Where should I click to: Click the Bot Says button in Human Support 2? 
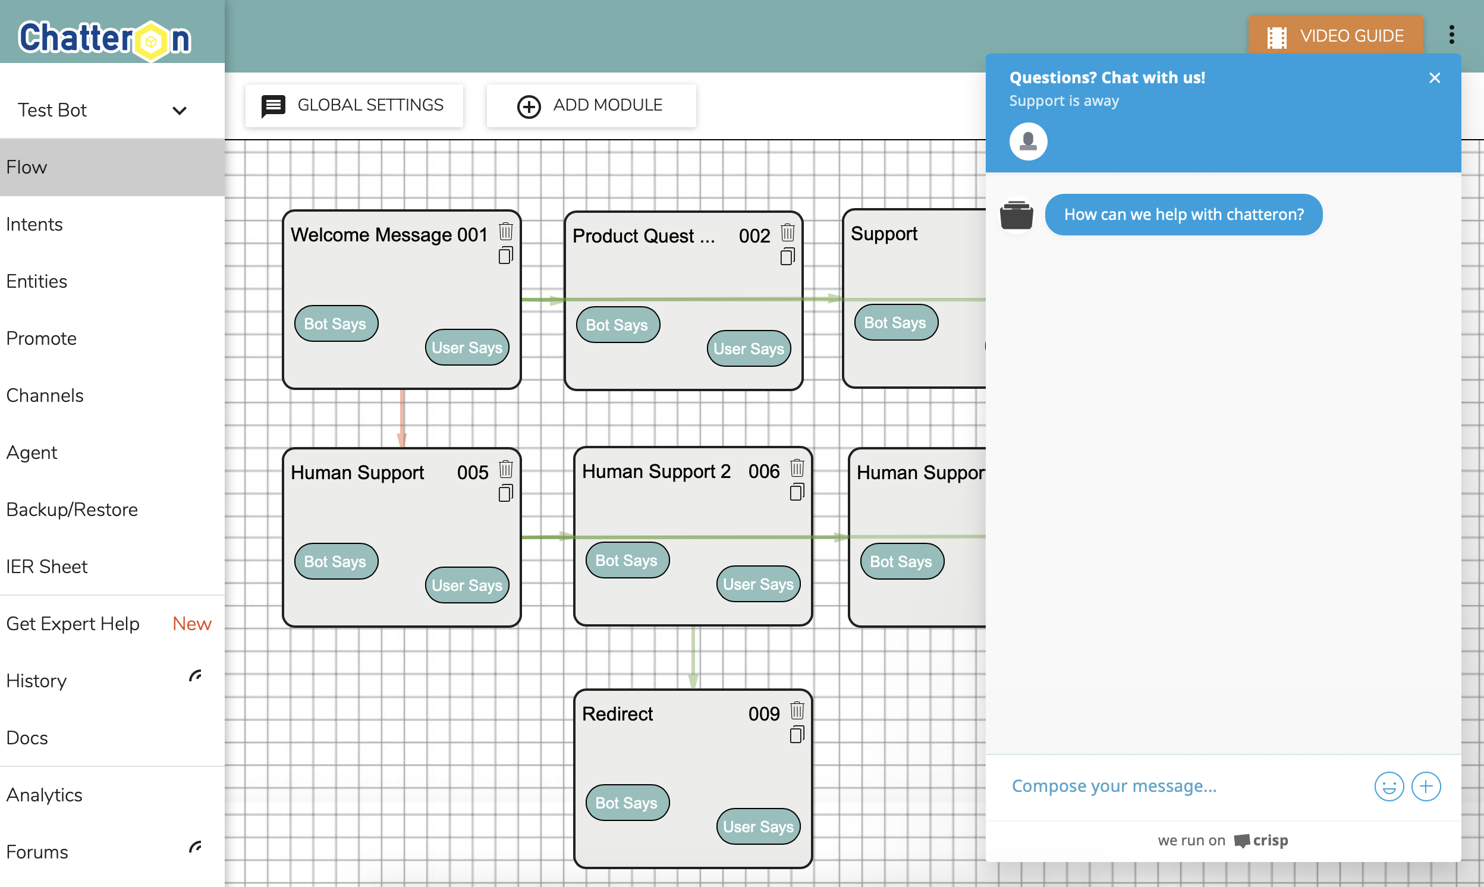tap(627, 559)
